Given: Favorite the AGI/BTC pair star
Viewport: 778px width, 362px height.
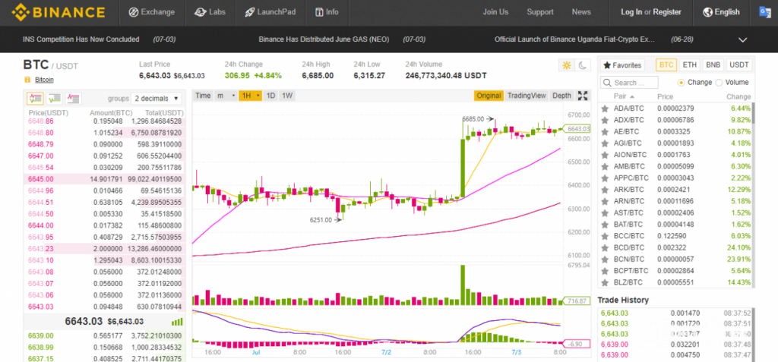Looking at the screenshot, I should click(x=605, y=143).
